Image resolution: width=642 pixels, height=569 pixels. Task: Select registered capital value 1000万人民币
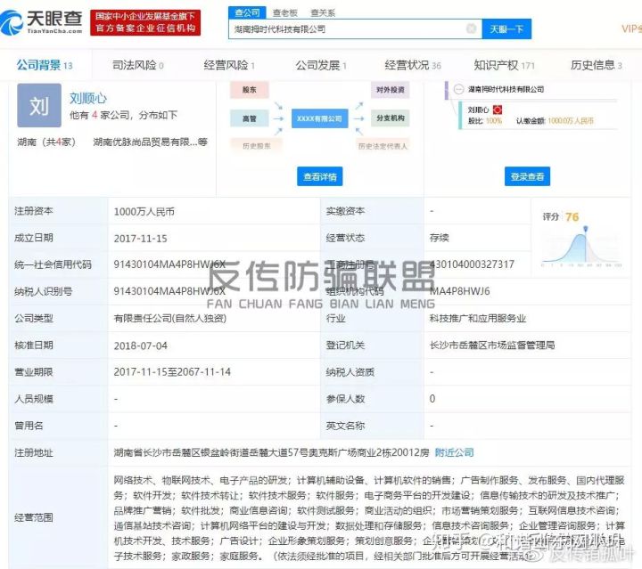pos(144,212)
